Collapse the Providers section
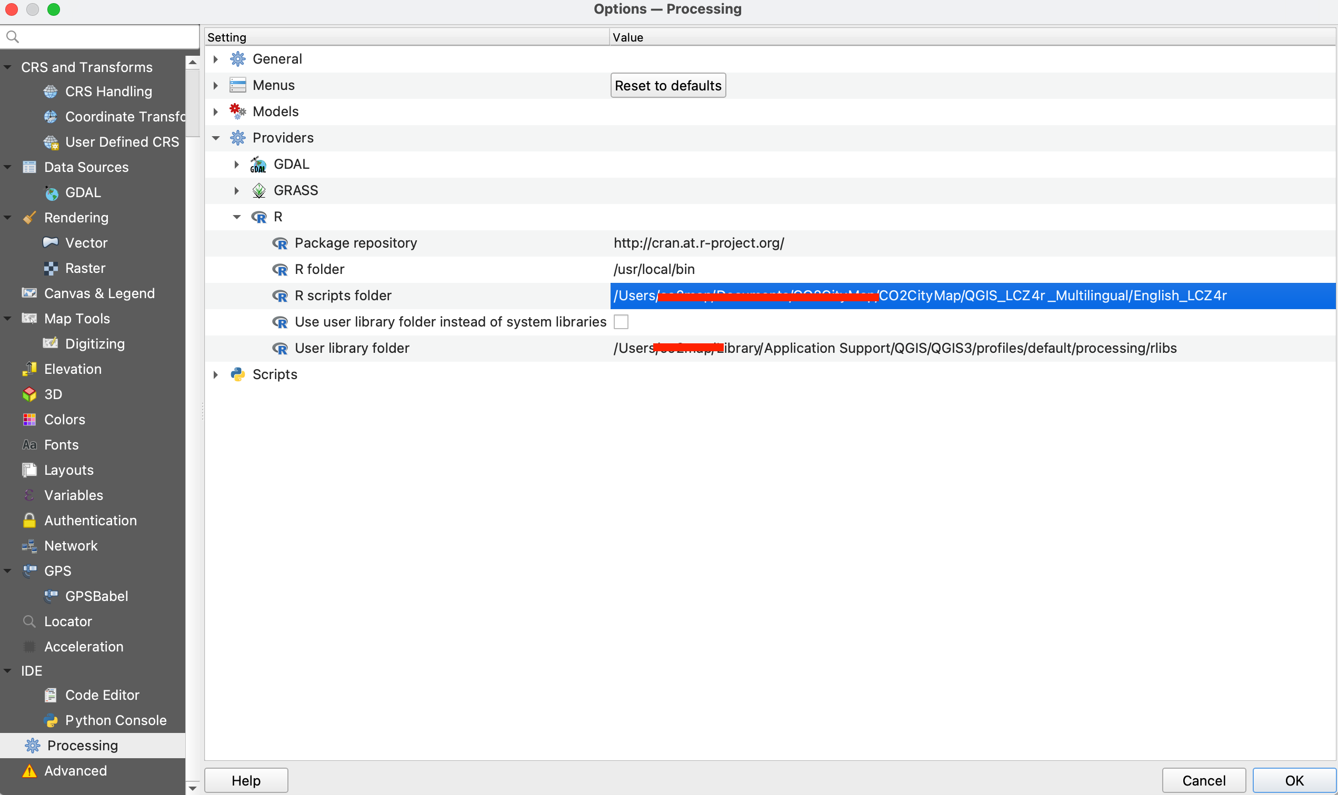This screenshot has height=795, width=1338. tap(216, 138)
